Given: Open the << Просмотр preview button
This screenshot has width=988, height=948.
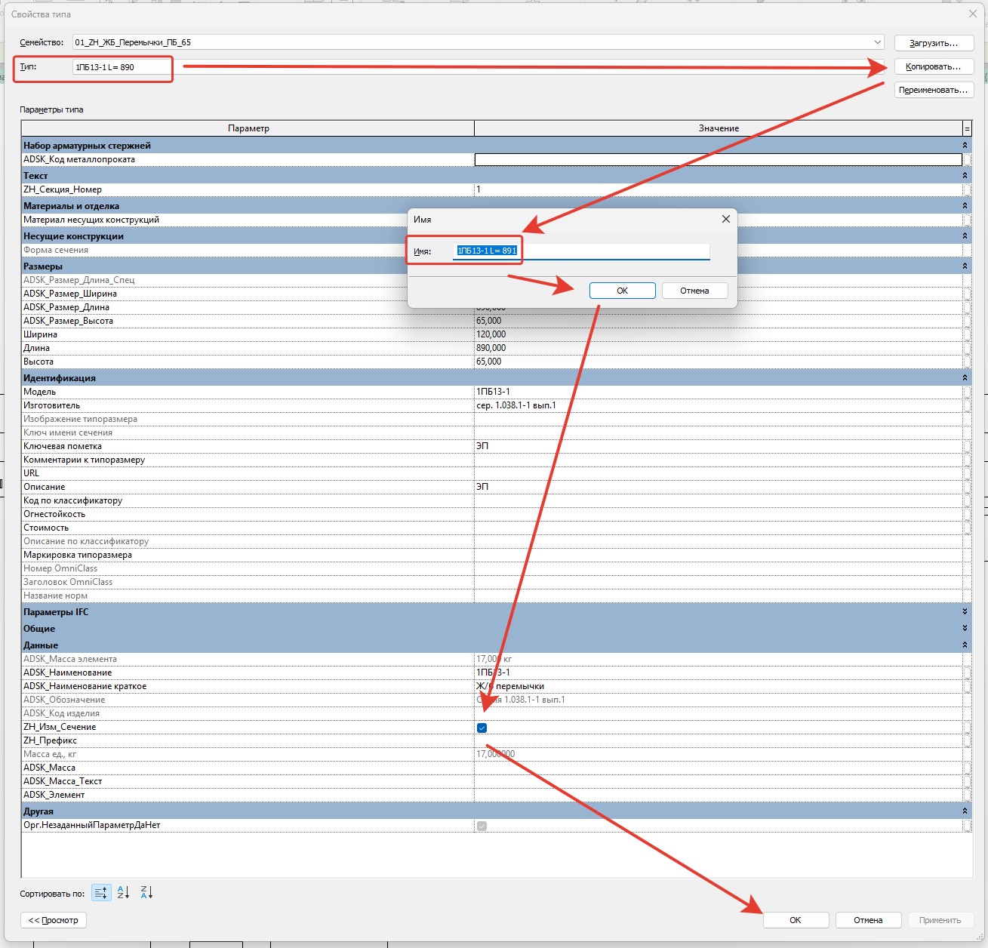Looking at the screenshot, I should 54,920.
